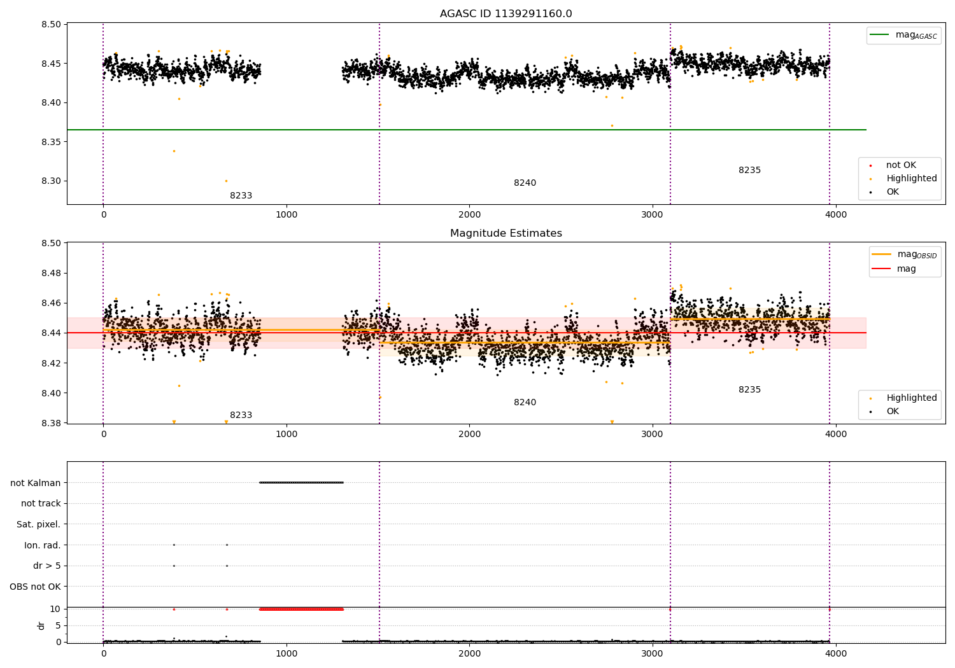Click x-axis tick 4000 under the dr plot

(x=836, y=653)
